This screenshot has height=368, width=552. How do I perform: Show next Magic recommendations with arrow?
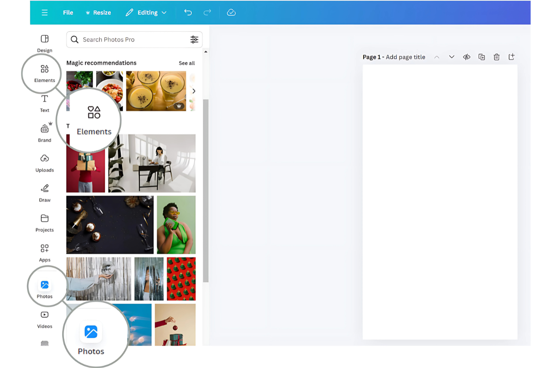point(194,91)
